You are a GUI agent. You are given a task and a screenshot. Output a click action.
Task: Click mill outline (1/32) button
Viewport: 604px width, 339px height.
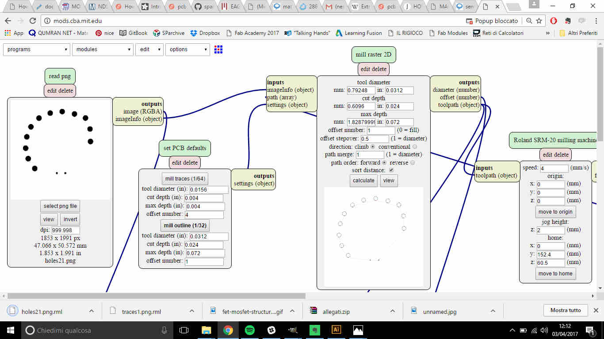point(184,225)
